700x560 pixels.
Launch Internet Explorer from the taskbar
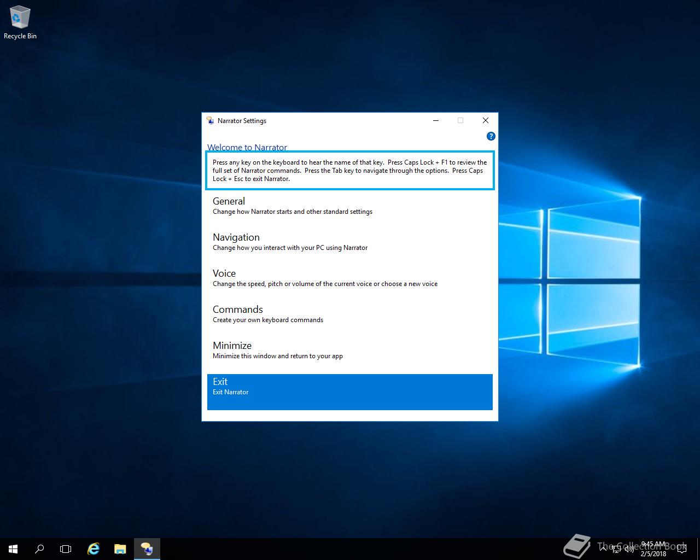tap(94, 549)
